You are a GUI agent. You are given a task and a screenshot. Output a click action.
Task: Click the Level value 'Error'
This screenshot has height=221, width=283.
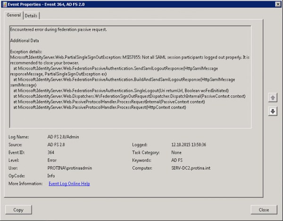52,160
